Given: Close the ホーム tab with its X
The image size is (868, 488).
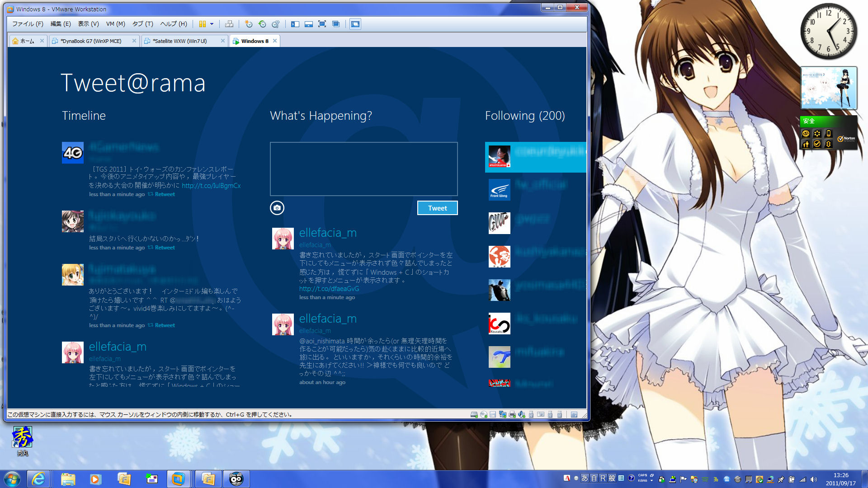Looking at the screenshot, I should pos(42,41).
